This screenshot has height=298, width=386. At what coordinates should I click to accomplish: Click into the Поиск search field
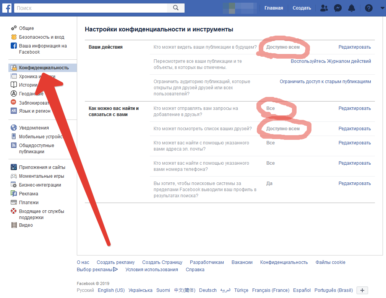tap(91, 8)
